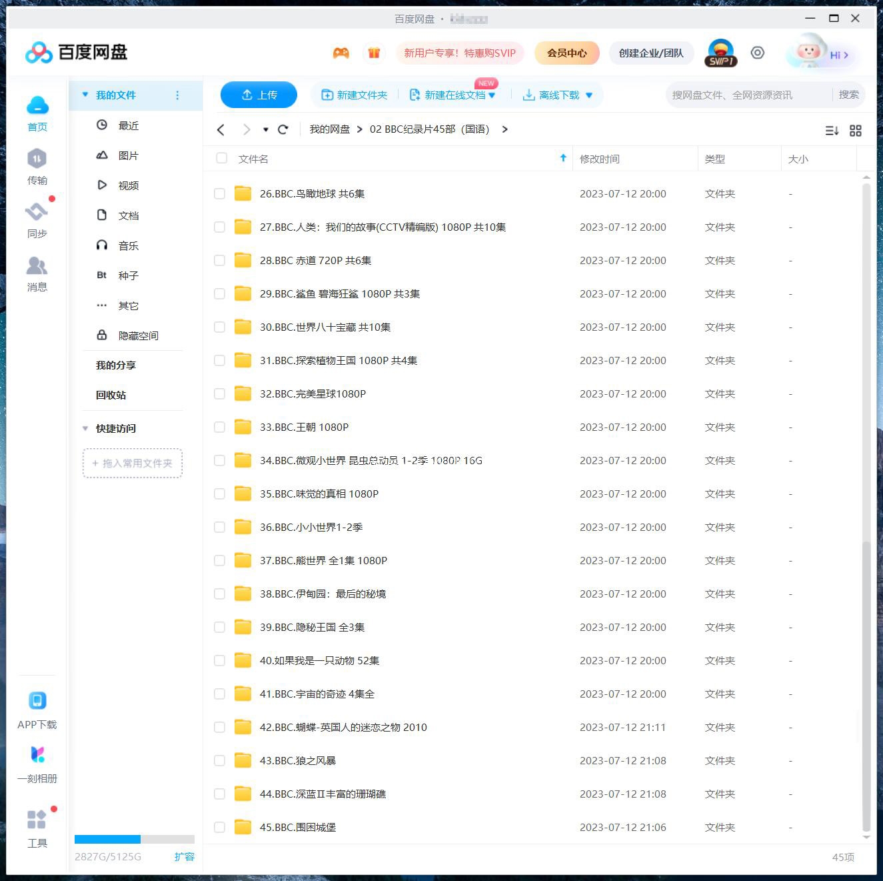Open the 传输 (transfer) panel
This screenshot has height=881, width=883.
(x=37, y=167)
